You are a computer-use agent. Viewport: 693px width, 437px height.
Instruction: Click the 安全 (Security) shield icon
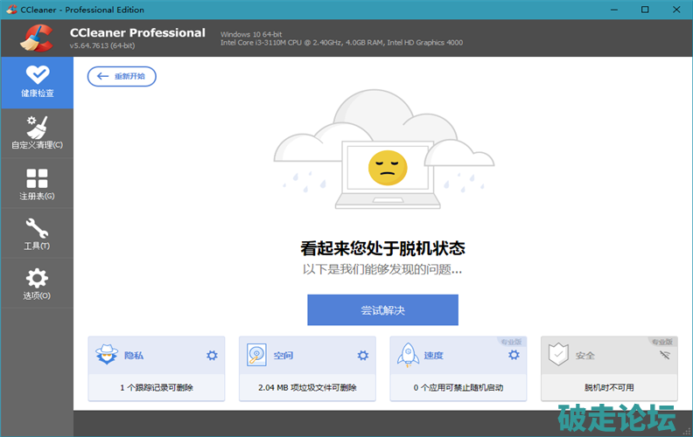[558, 355]
